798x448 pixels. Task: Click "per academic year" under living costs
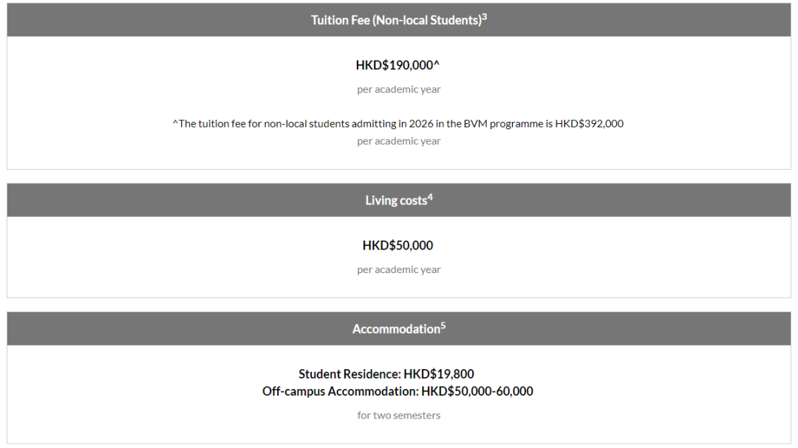pyautogui.click(x=399, y=269)
